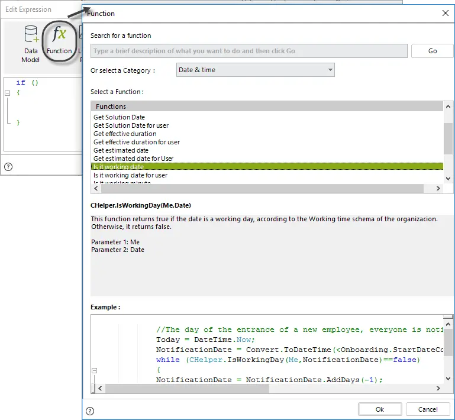Image resolution: width=455 pixels, height=420 pixels.
Task: Open the Category dropdown Date & time
Action: click(256, 70)
